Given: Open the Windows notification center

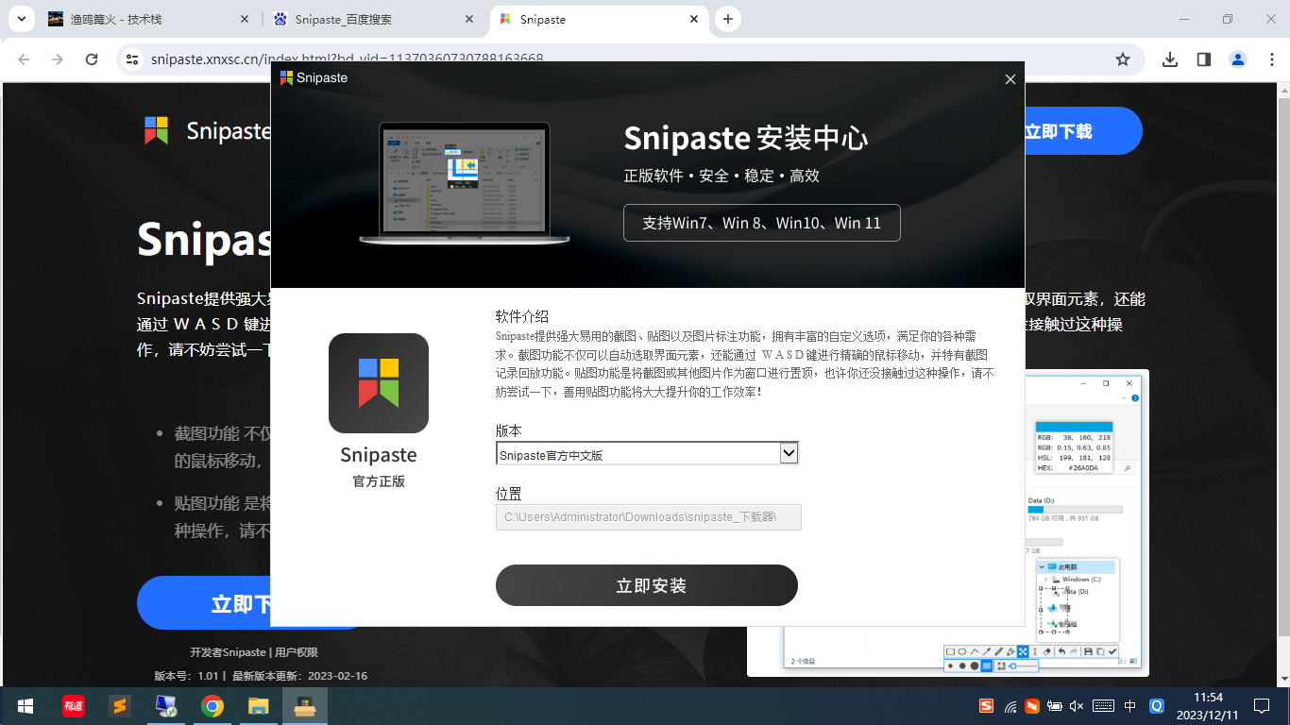Looking at the screenshot, I should 1261,706.
